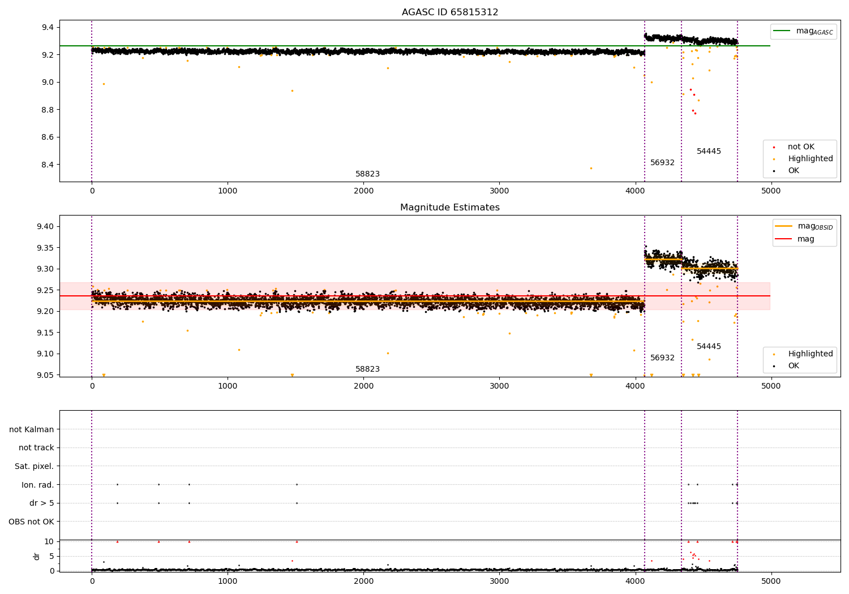Click the 9.25 y-axis tick of middle plot
849x594 pixels.
(x=45, y=290)
